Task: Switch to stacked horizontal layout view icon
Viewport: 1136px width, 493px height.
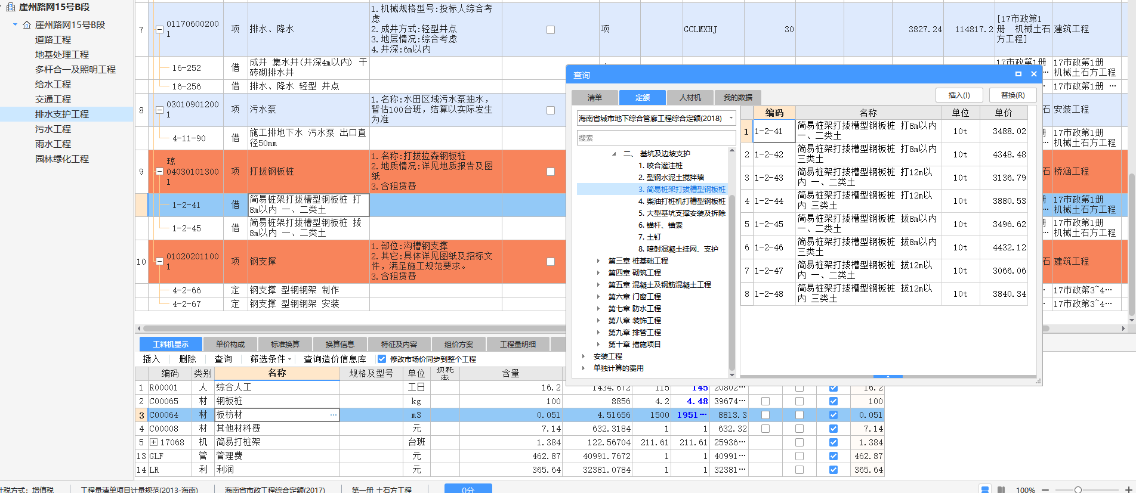Action: (985, 489)
